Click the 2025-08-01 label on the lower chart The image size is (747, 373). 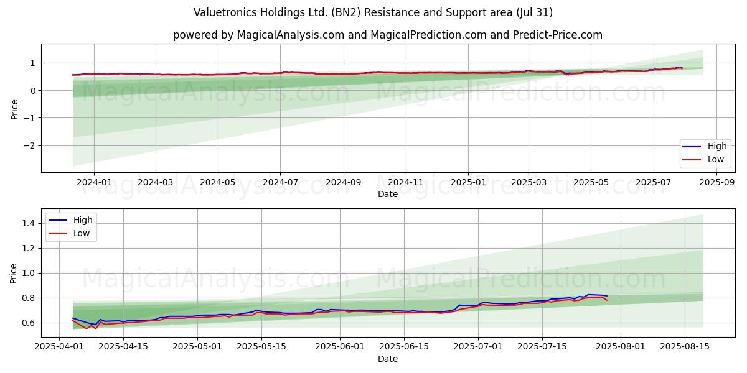621,348
